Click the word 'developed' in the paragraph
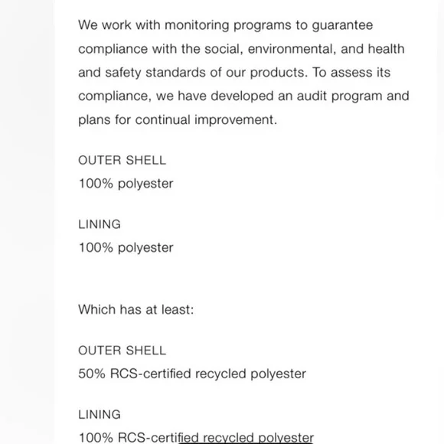Screen dimensions: 444x444 (x=242, y=96)
